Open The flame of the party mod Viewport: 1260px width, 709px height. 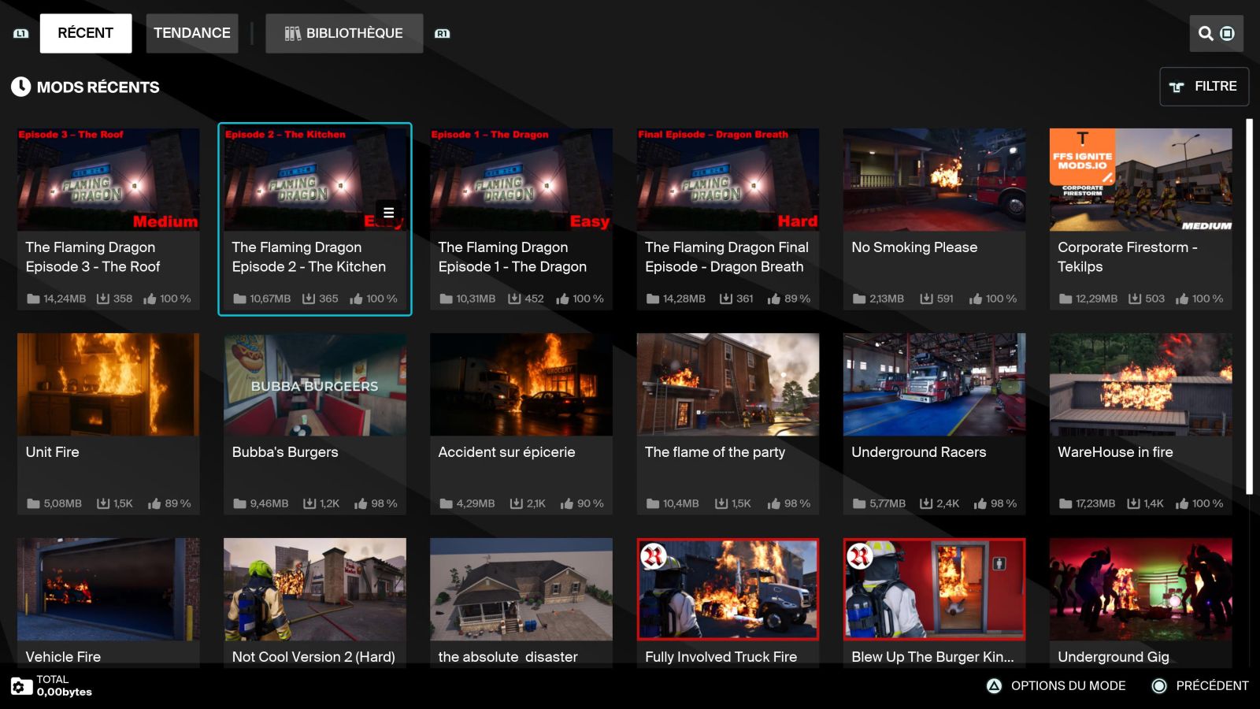(x=728, y=384)
